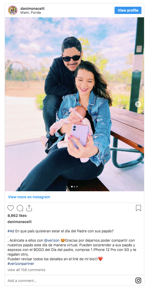Save post with bookmark icon
Screen dimensions: 151x290
click(x=138, y=208)
